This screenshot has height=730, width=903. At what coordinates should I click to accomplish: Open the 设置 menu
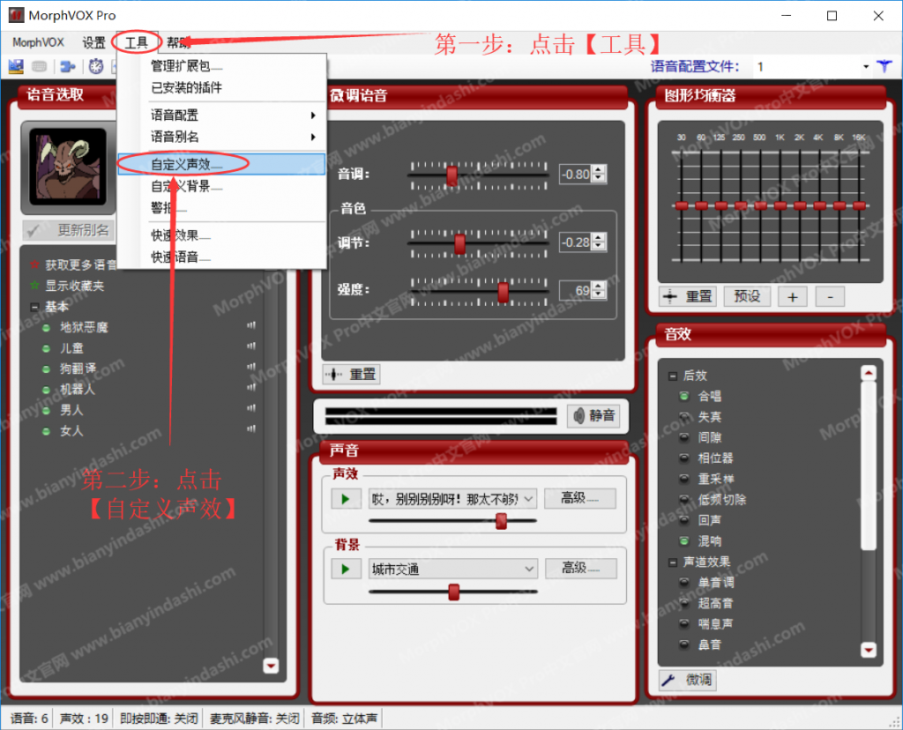click(93, 42)
